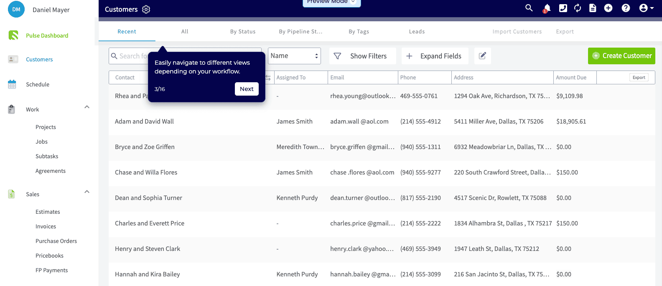Click the quick add plus circle icon
This screenshot has height=286, width=662.
click(609, 8)
